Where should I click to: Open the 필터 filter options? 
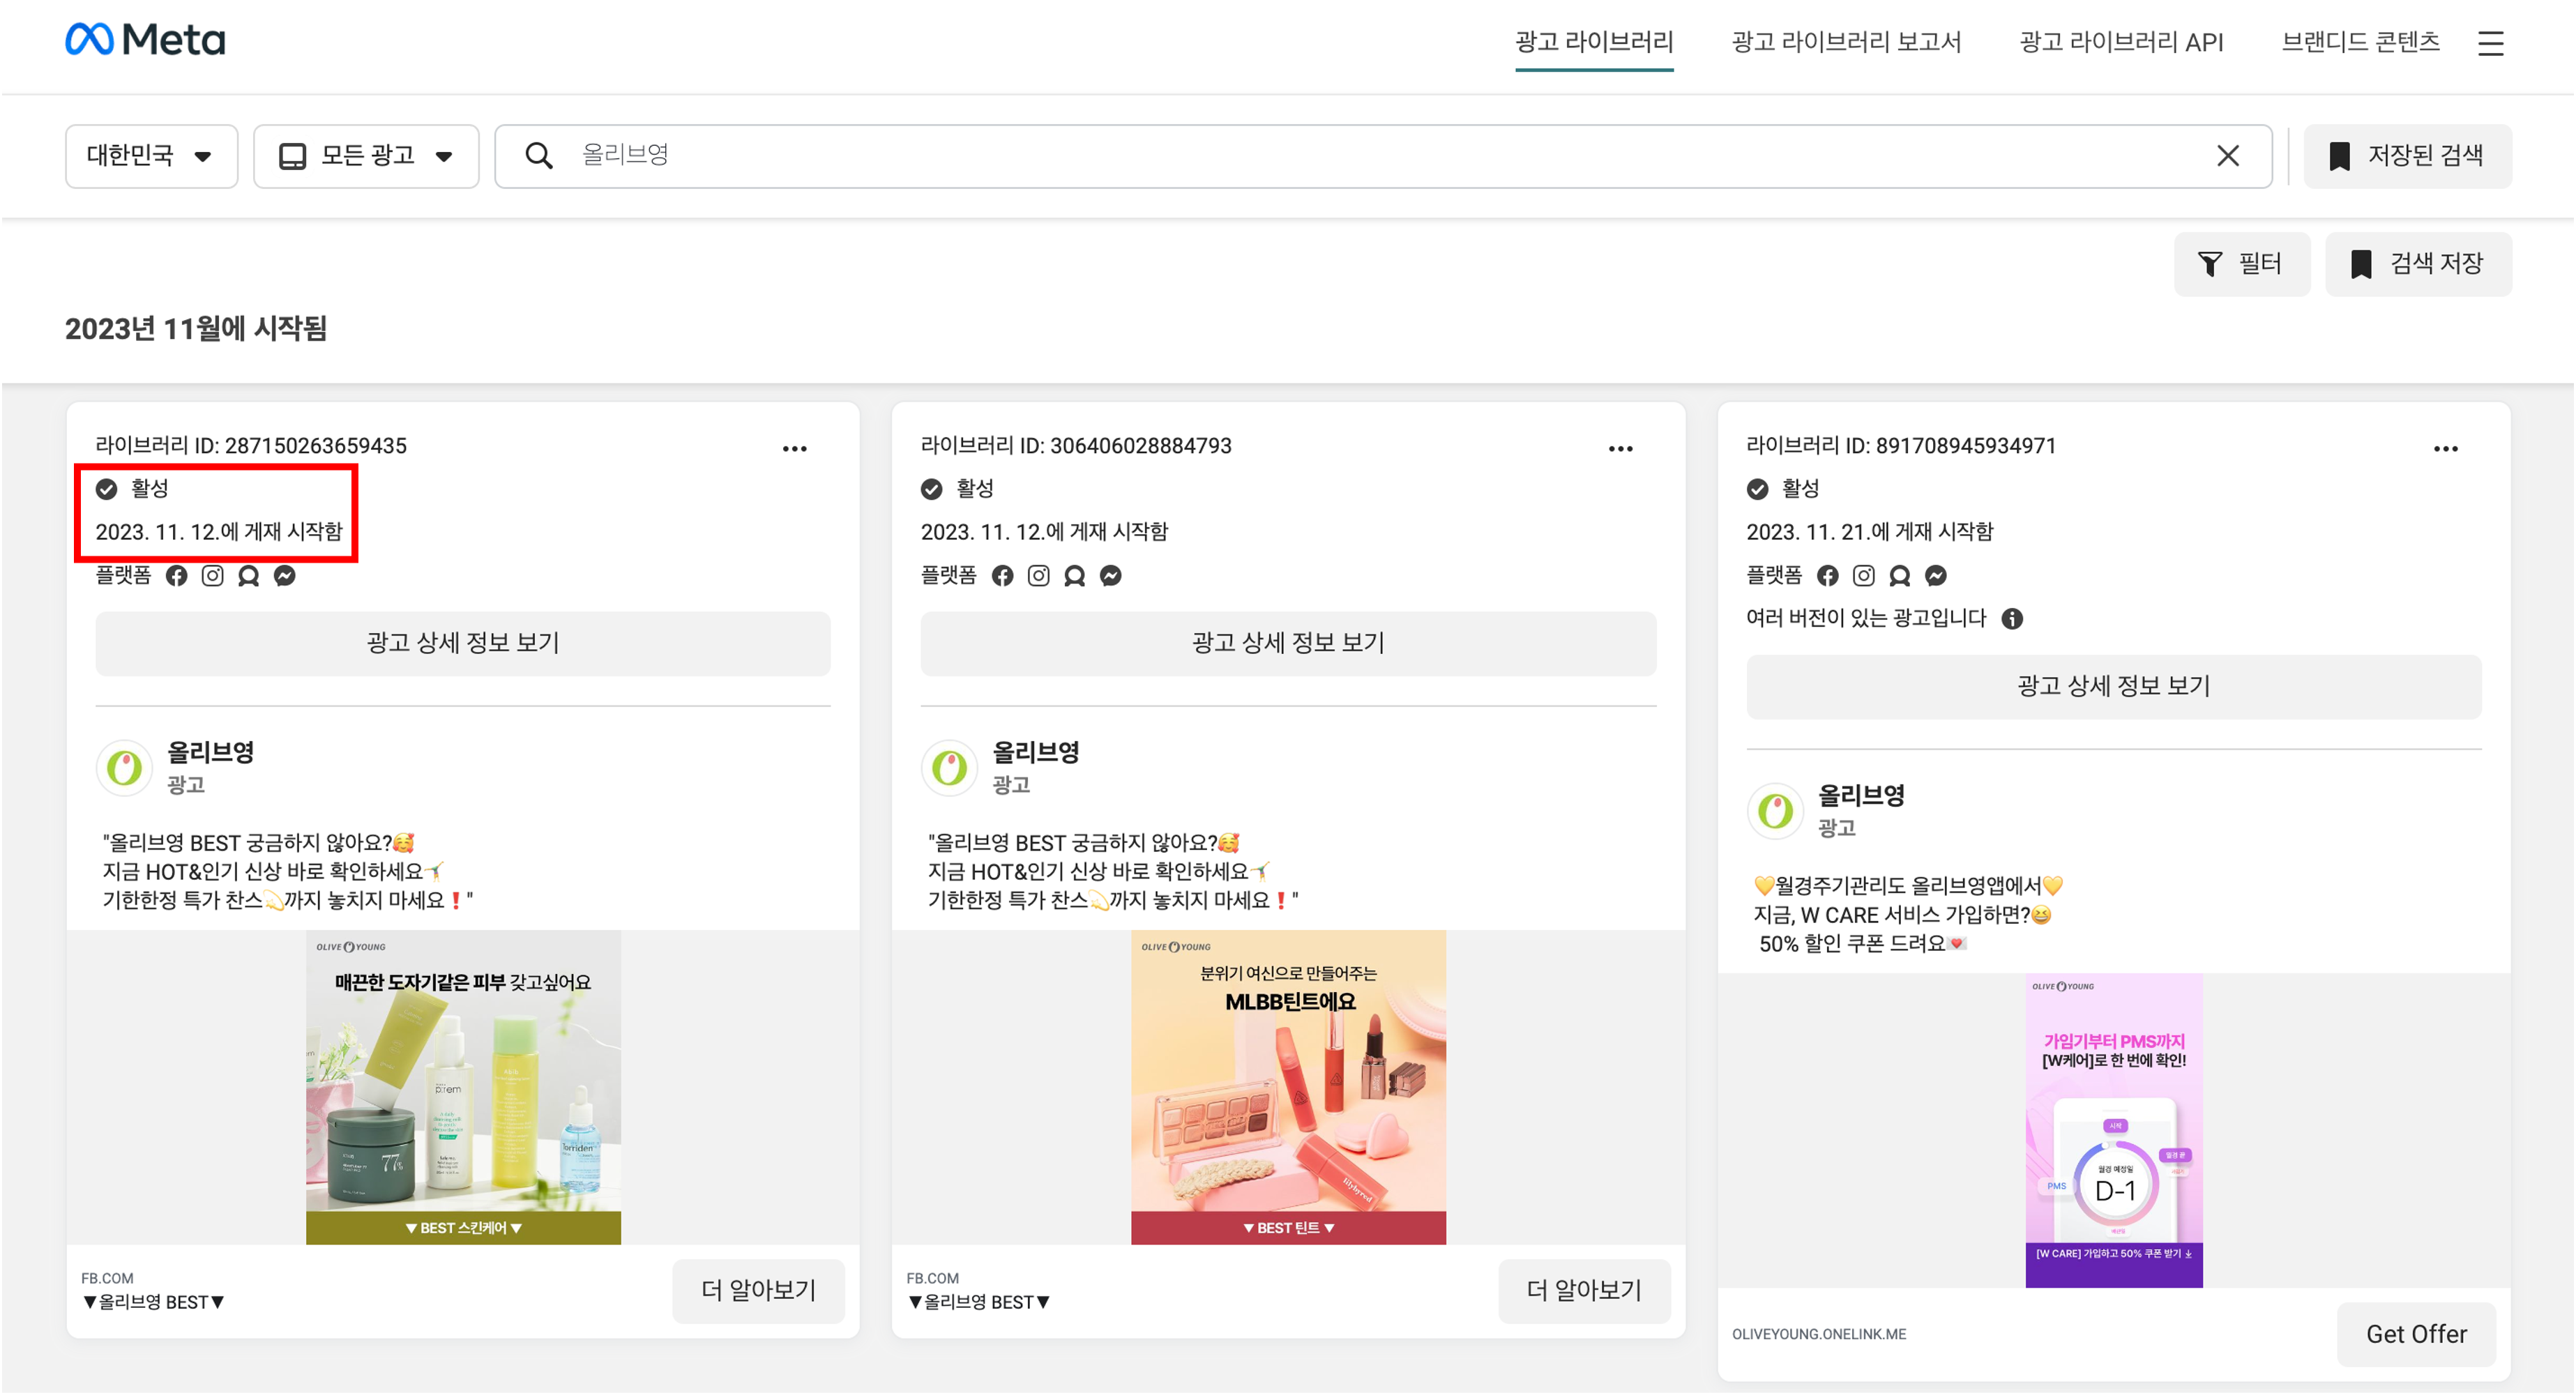[2241, 264]
